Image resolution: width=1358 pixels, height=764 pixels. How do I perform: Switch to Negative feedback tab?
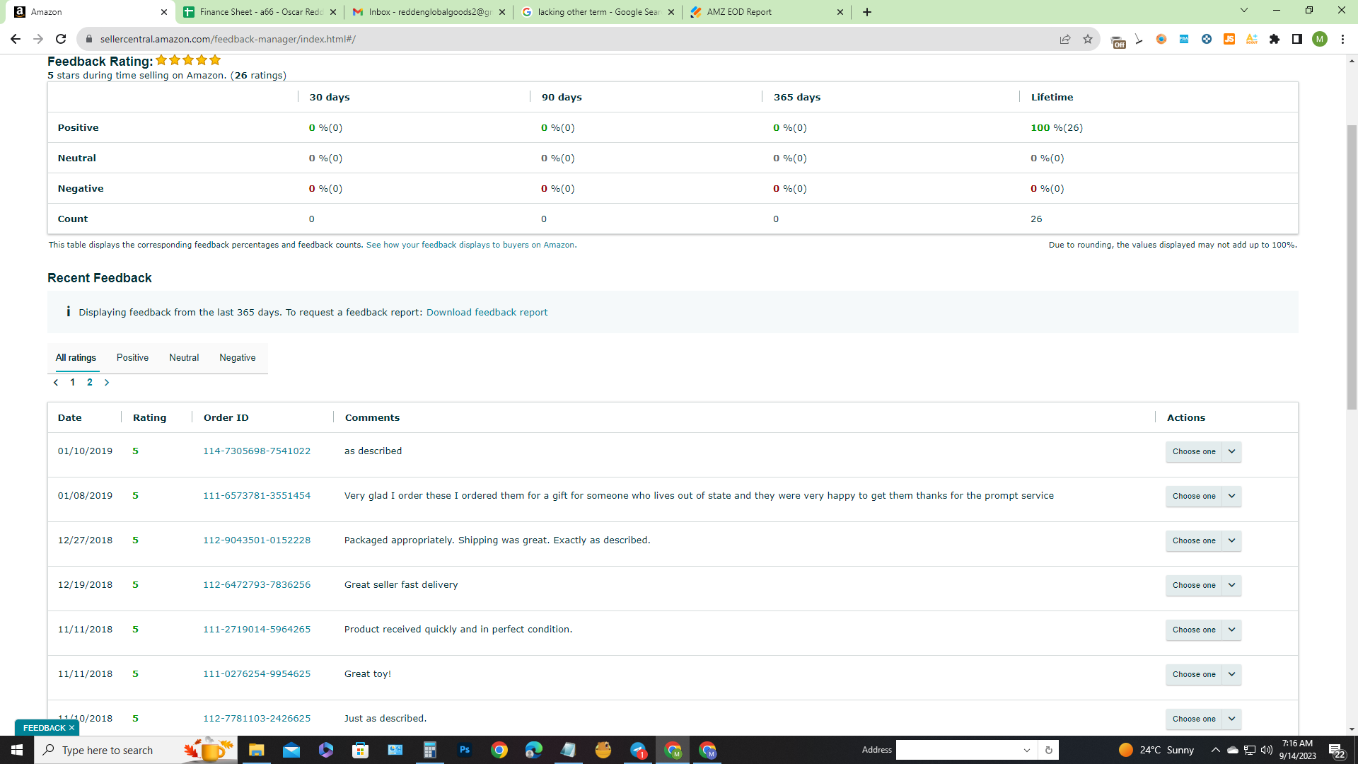pos(238,358)
